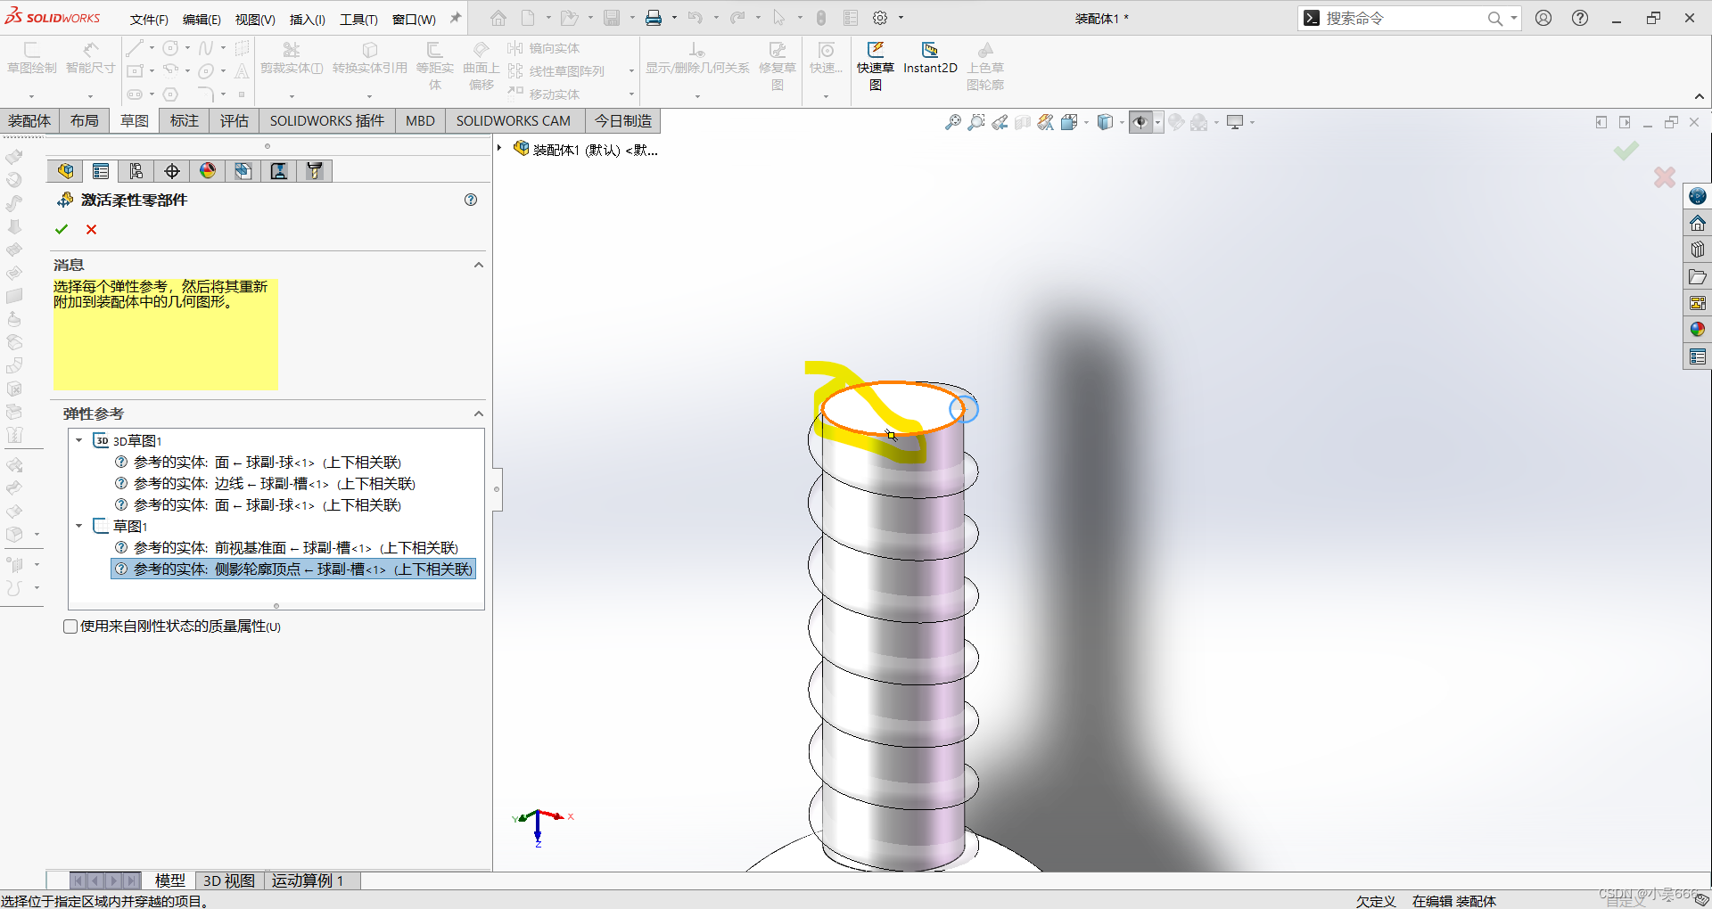This screenshot has width=1712, height=909.
Task: Open the View Orientation cube icon
Action: (1069, 122)
